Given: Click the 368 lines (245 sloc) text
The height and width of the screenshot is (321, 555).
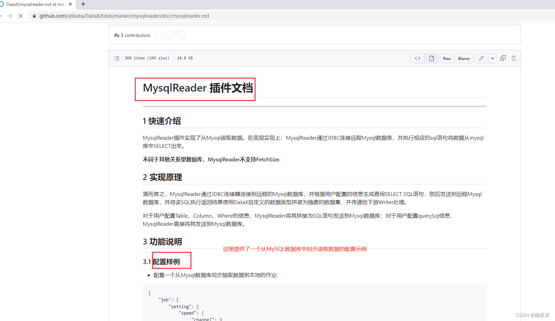Looking at the screenshot, I should tap(147, 58).
